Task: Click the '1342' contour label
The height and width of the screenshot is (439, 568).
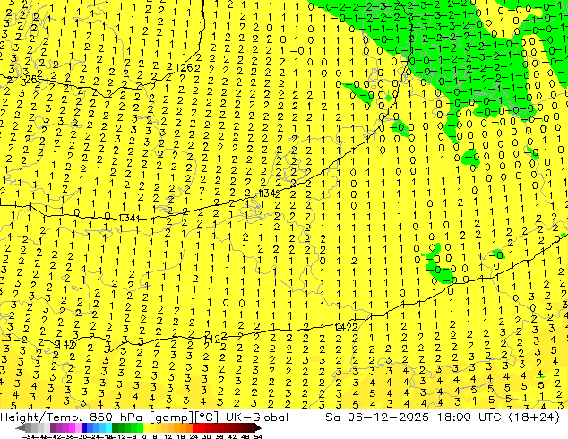Action: (269, 194)
